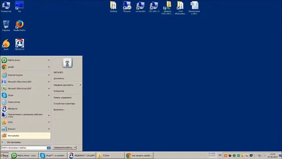The image size is (282, 159).
Task: Open the Учет оборудования folder shortcut
Action: pyautogui.click(x=181, y=8)
